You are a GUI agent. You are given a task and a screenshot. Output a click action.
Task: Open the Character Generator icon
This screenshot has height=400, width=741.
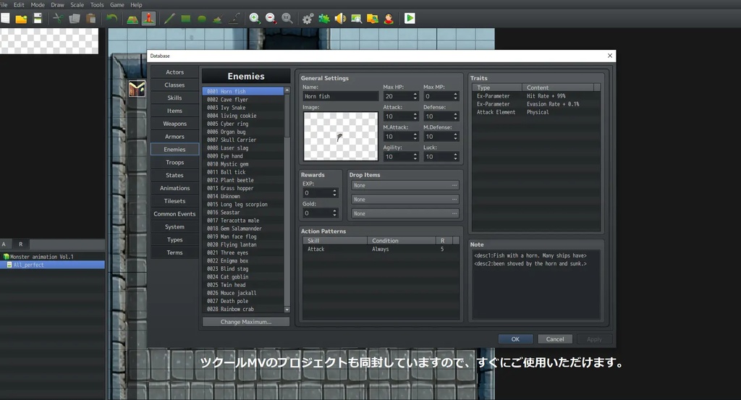[x=389, y=19]
